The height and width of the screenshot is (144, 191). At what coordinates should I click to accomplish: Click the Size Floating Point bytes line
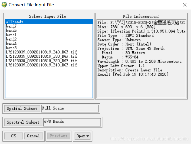click(141, 31)
